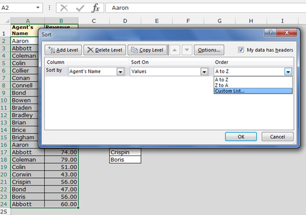Click the formula bar enter checkmark
Image resolution: width=306 pixels, height=215 pixels.
click(80, 8)
